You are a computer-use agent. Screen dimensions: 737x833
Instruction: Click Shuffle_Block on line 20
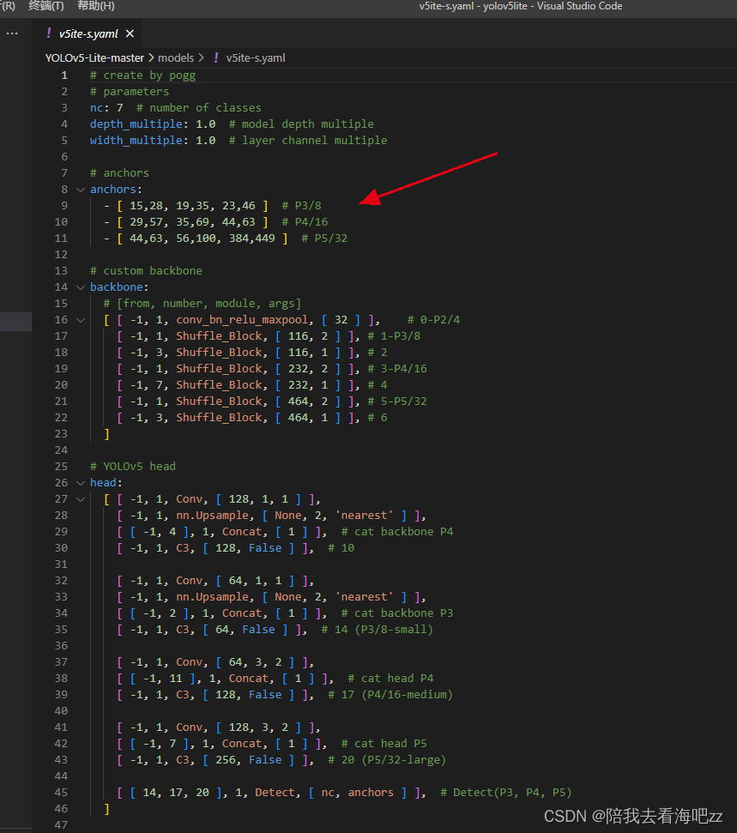(219, 385)
